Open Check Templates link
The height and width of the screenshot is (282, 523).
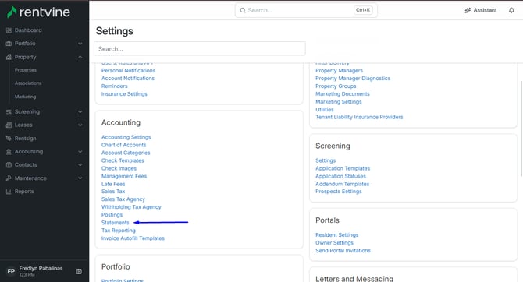point(123,160)
